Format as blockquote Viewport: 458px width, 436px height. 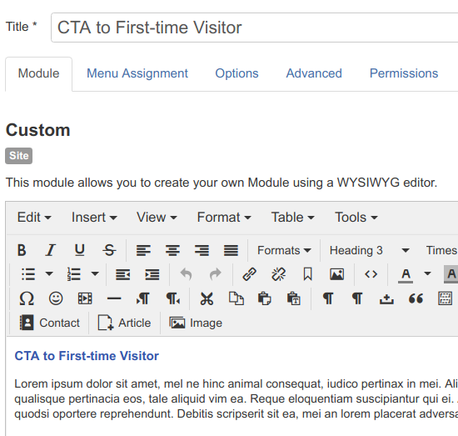pyautogui.click(x=416, y=298)
